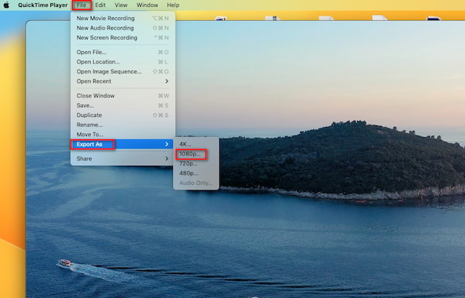Open the Edit menu
The height and width of the screenshot is (298, 465).
point(100,5)
